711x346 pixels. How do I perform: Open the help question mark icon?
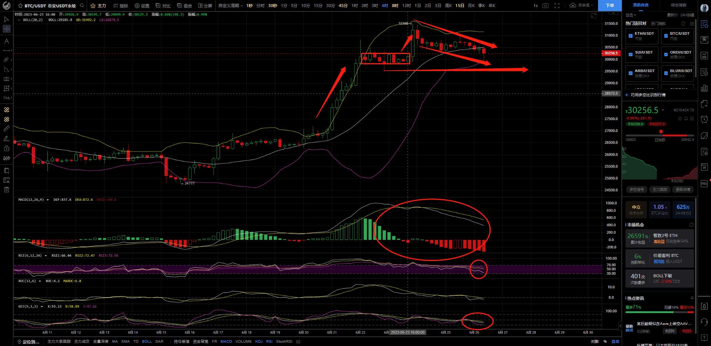(704, 338)
